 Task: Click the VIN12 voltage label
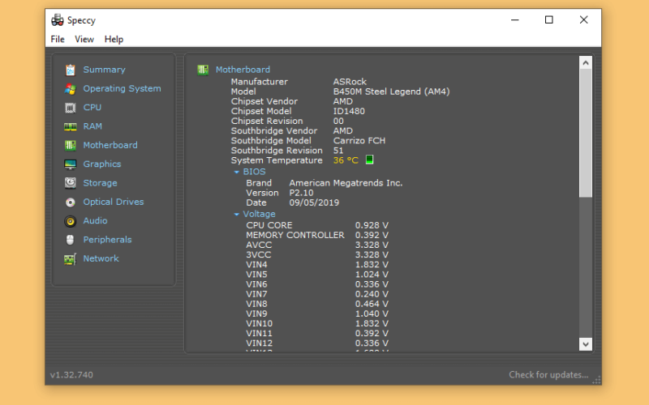point(259,343)
